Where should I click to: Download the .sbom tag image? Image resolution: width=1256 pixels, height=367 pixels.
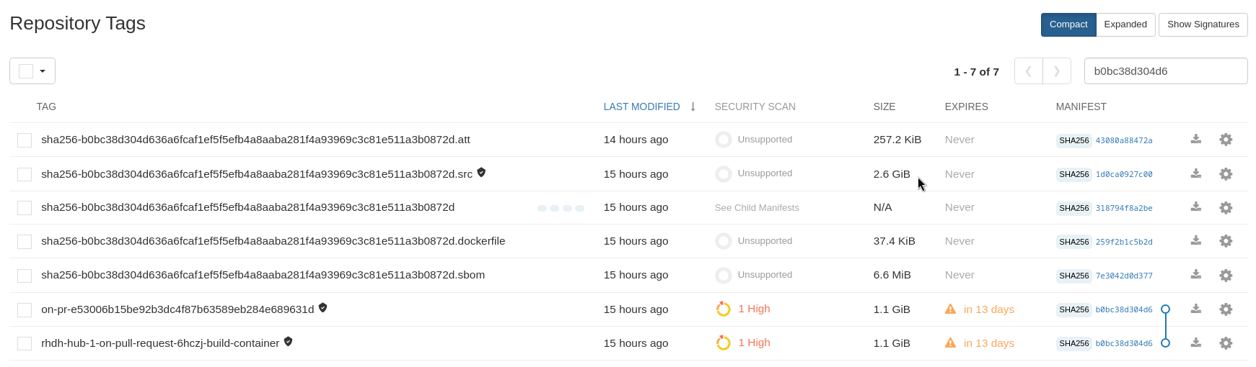[1195, 275]
